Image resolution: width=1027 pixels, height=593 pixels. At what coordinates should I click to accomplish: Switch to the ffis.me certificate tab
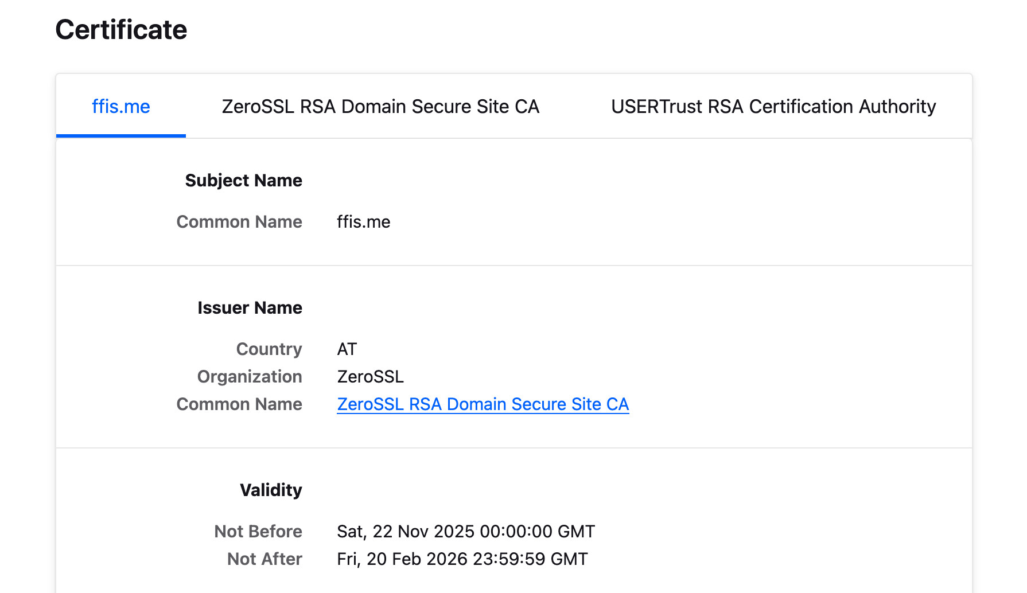(x=120, y=107)
